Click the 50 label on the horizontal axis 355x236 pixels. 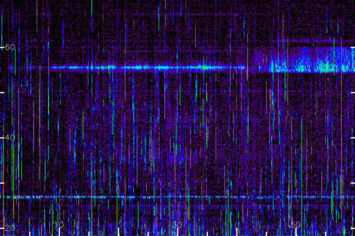click(x=295, y=225)
